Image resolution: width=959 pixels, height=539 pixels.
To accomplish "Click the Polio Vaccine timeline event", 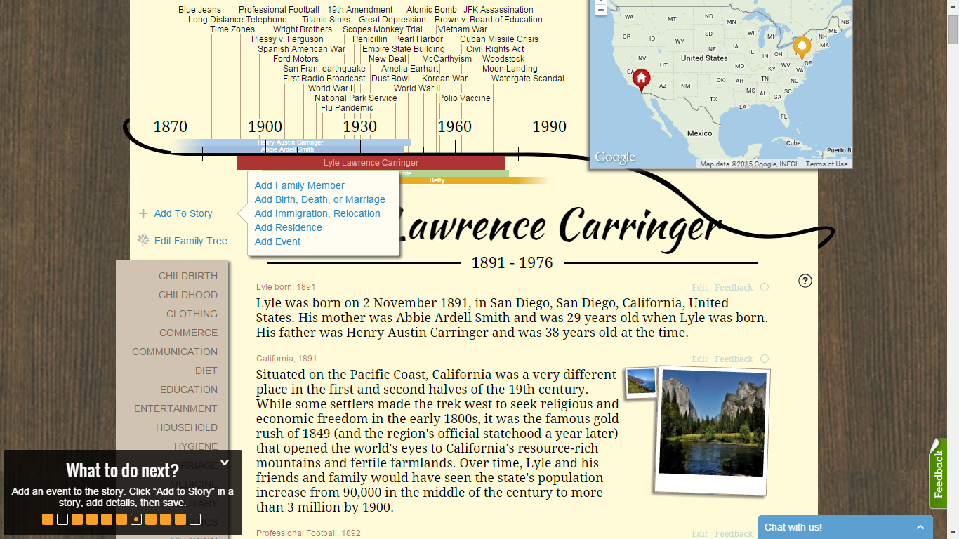I will 464,98.
